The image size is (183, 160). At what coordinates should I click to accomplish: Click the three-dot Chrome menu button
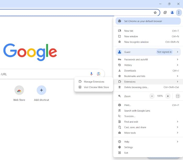click(x=179, y=13)
